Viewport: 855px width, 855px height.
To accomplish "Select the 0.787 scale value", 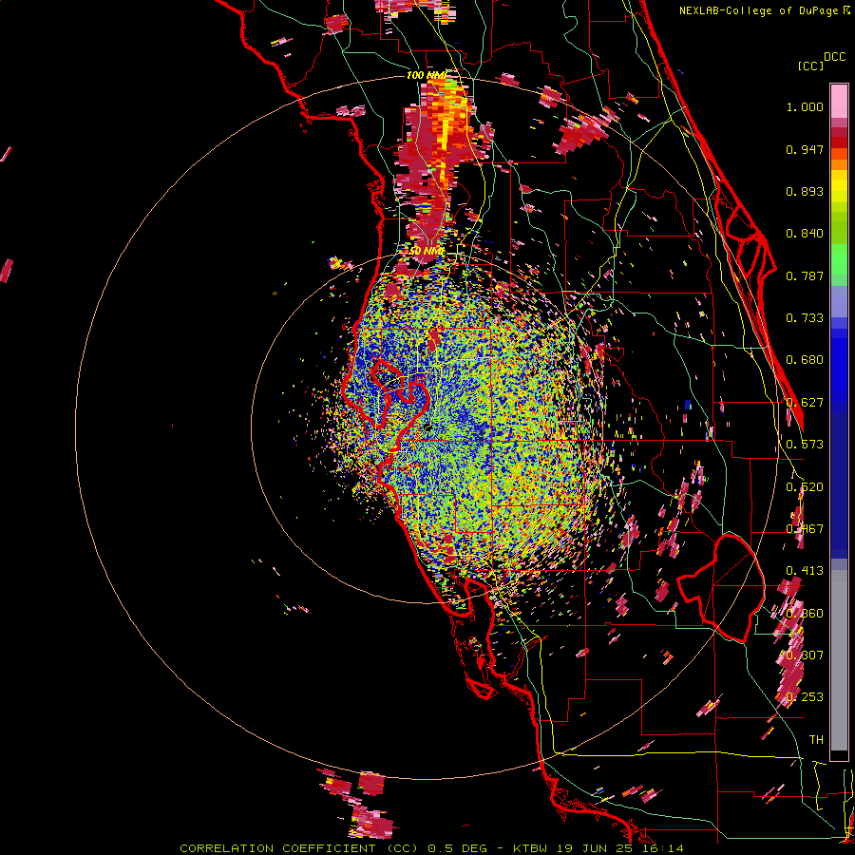I will [x=805, y=275].
